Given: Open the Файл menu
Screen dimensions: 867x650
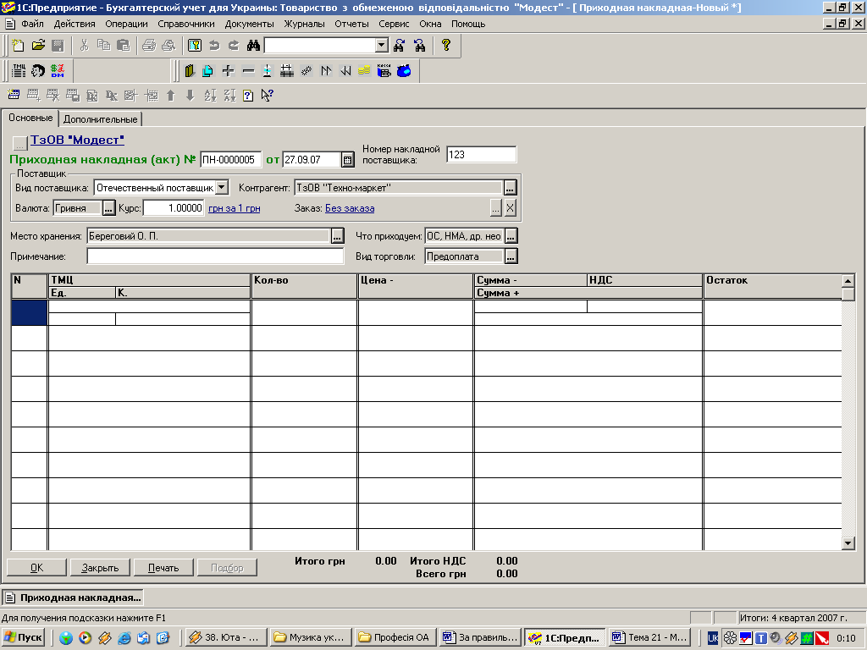Looking at the screenshot, I should click(x=32, y=24).
